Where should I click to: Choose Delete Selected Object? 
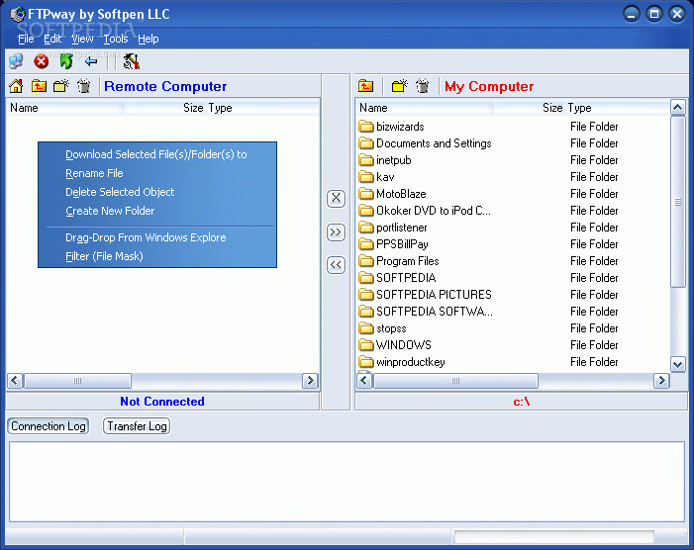156,192
